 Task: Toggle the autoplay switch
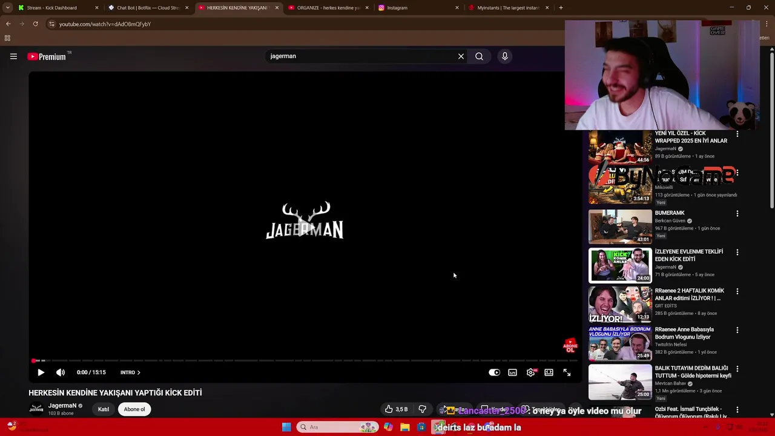click(x=494, y=372)
